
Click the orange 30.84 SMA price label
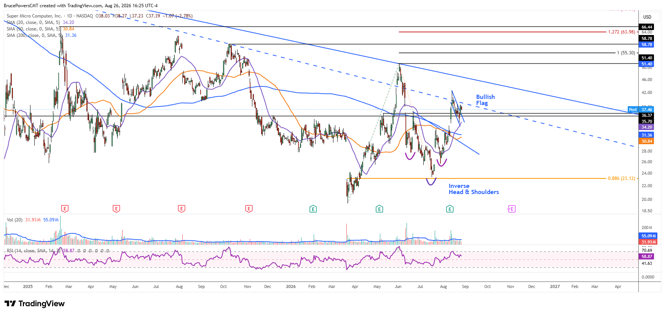pyautogui.click(x=647, y=141)
